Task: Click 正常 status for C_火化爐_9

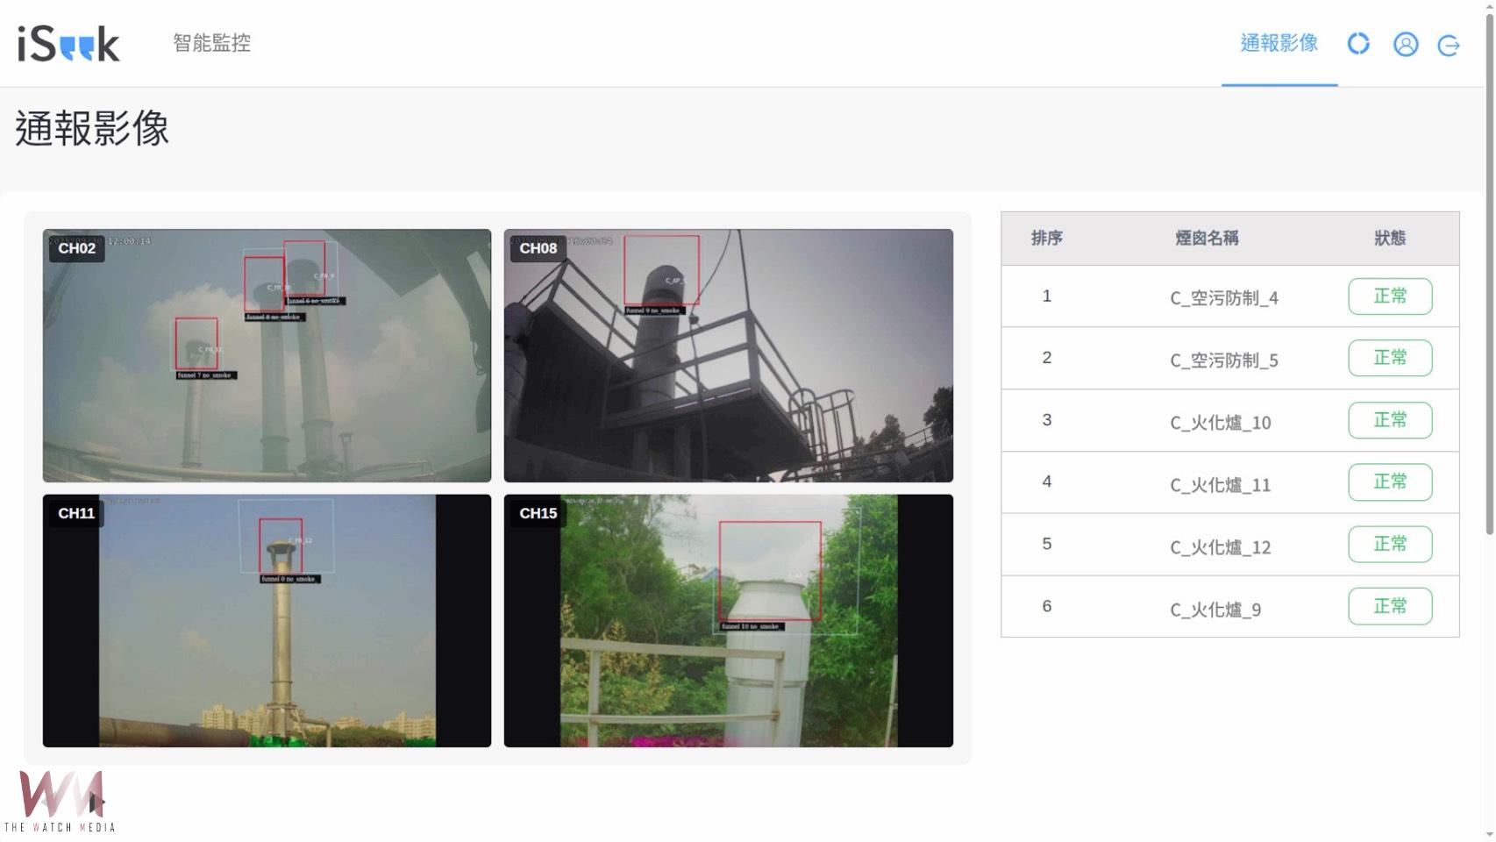Action: coord(1390,606)
